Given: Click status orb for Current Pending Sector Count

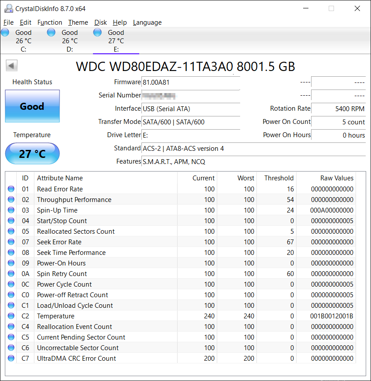Looking at the screenshot, I should [11, 337].
